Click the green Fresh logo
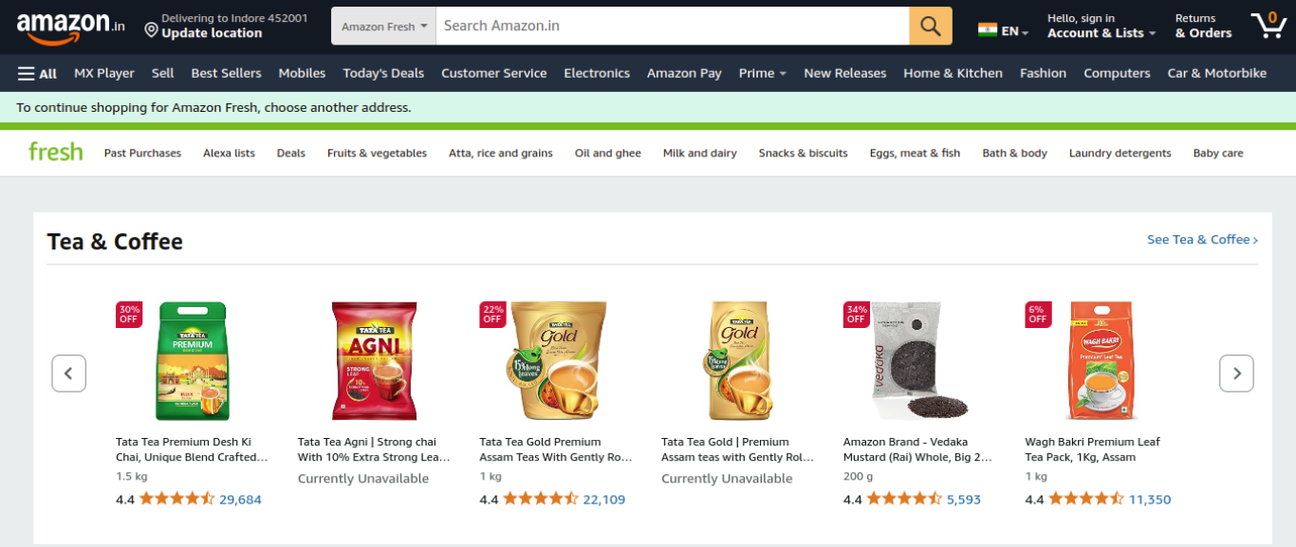This screenshot has height=547, width=1296. tap(55, 152)
